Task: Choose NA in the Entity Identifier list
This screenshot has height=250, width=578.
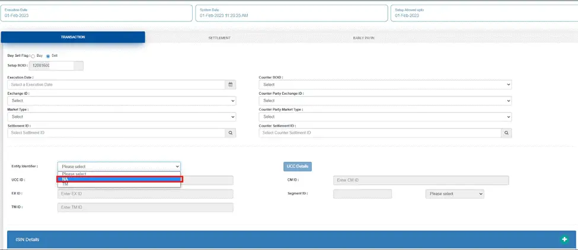Action: pyautogui.click(x=119, y=179)
